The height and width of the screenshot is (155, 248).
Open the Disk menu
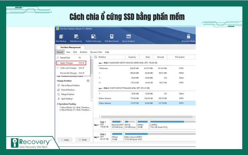tap(75, 52)
